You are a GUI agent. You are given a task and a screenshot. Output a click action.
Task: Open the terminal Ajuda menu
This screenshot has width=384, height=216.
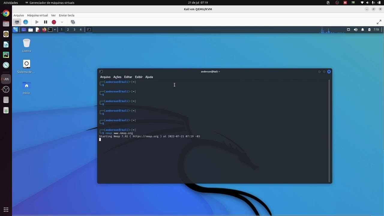click(x=149, y=77)
